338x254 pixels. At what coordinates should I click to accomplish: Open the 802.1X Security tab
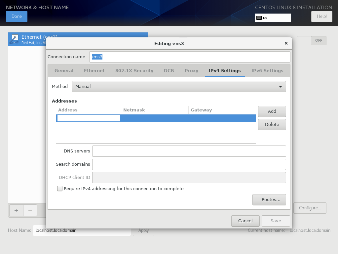click(x=134, y=70)
